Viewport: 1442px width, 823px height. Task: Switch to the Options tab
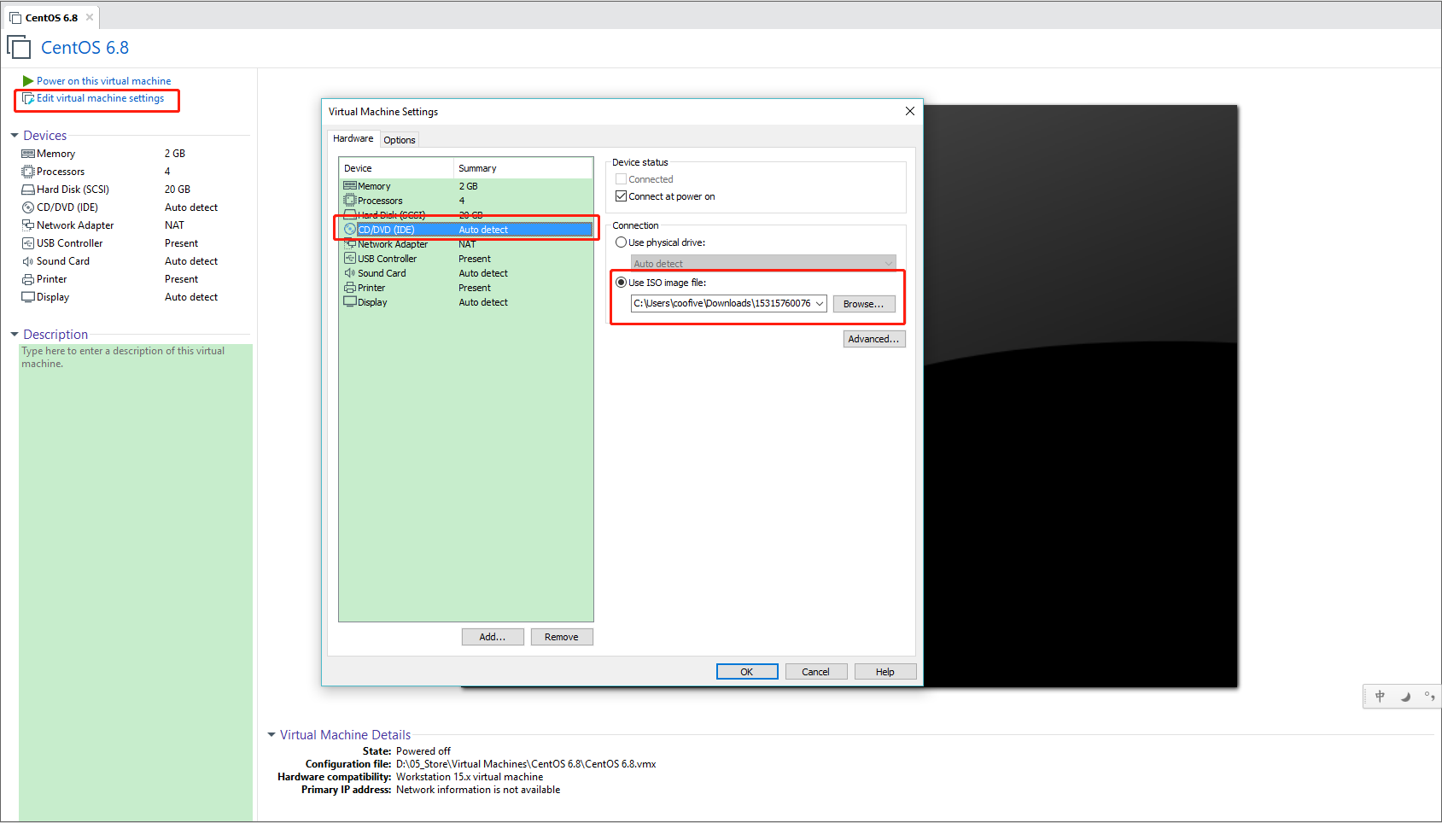(x=399, y=140)
